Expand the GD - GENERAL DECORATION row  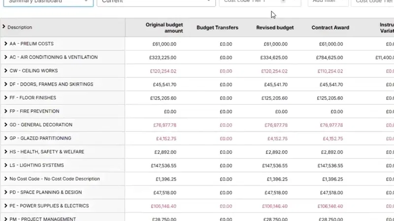pos(5,125)
